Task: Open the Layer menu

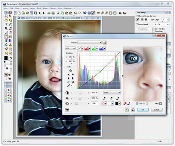Action: point(32,9)
